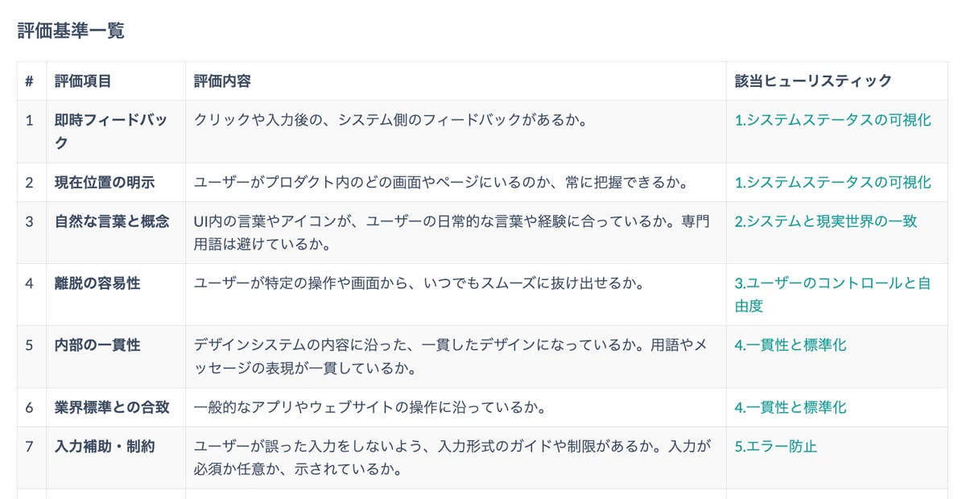This screenshot has height=499, width=966.
Task: Click the 該当ヒューリスティック column header
Action: point(813,81)
